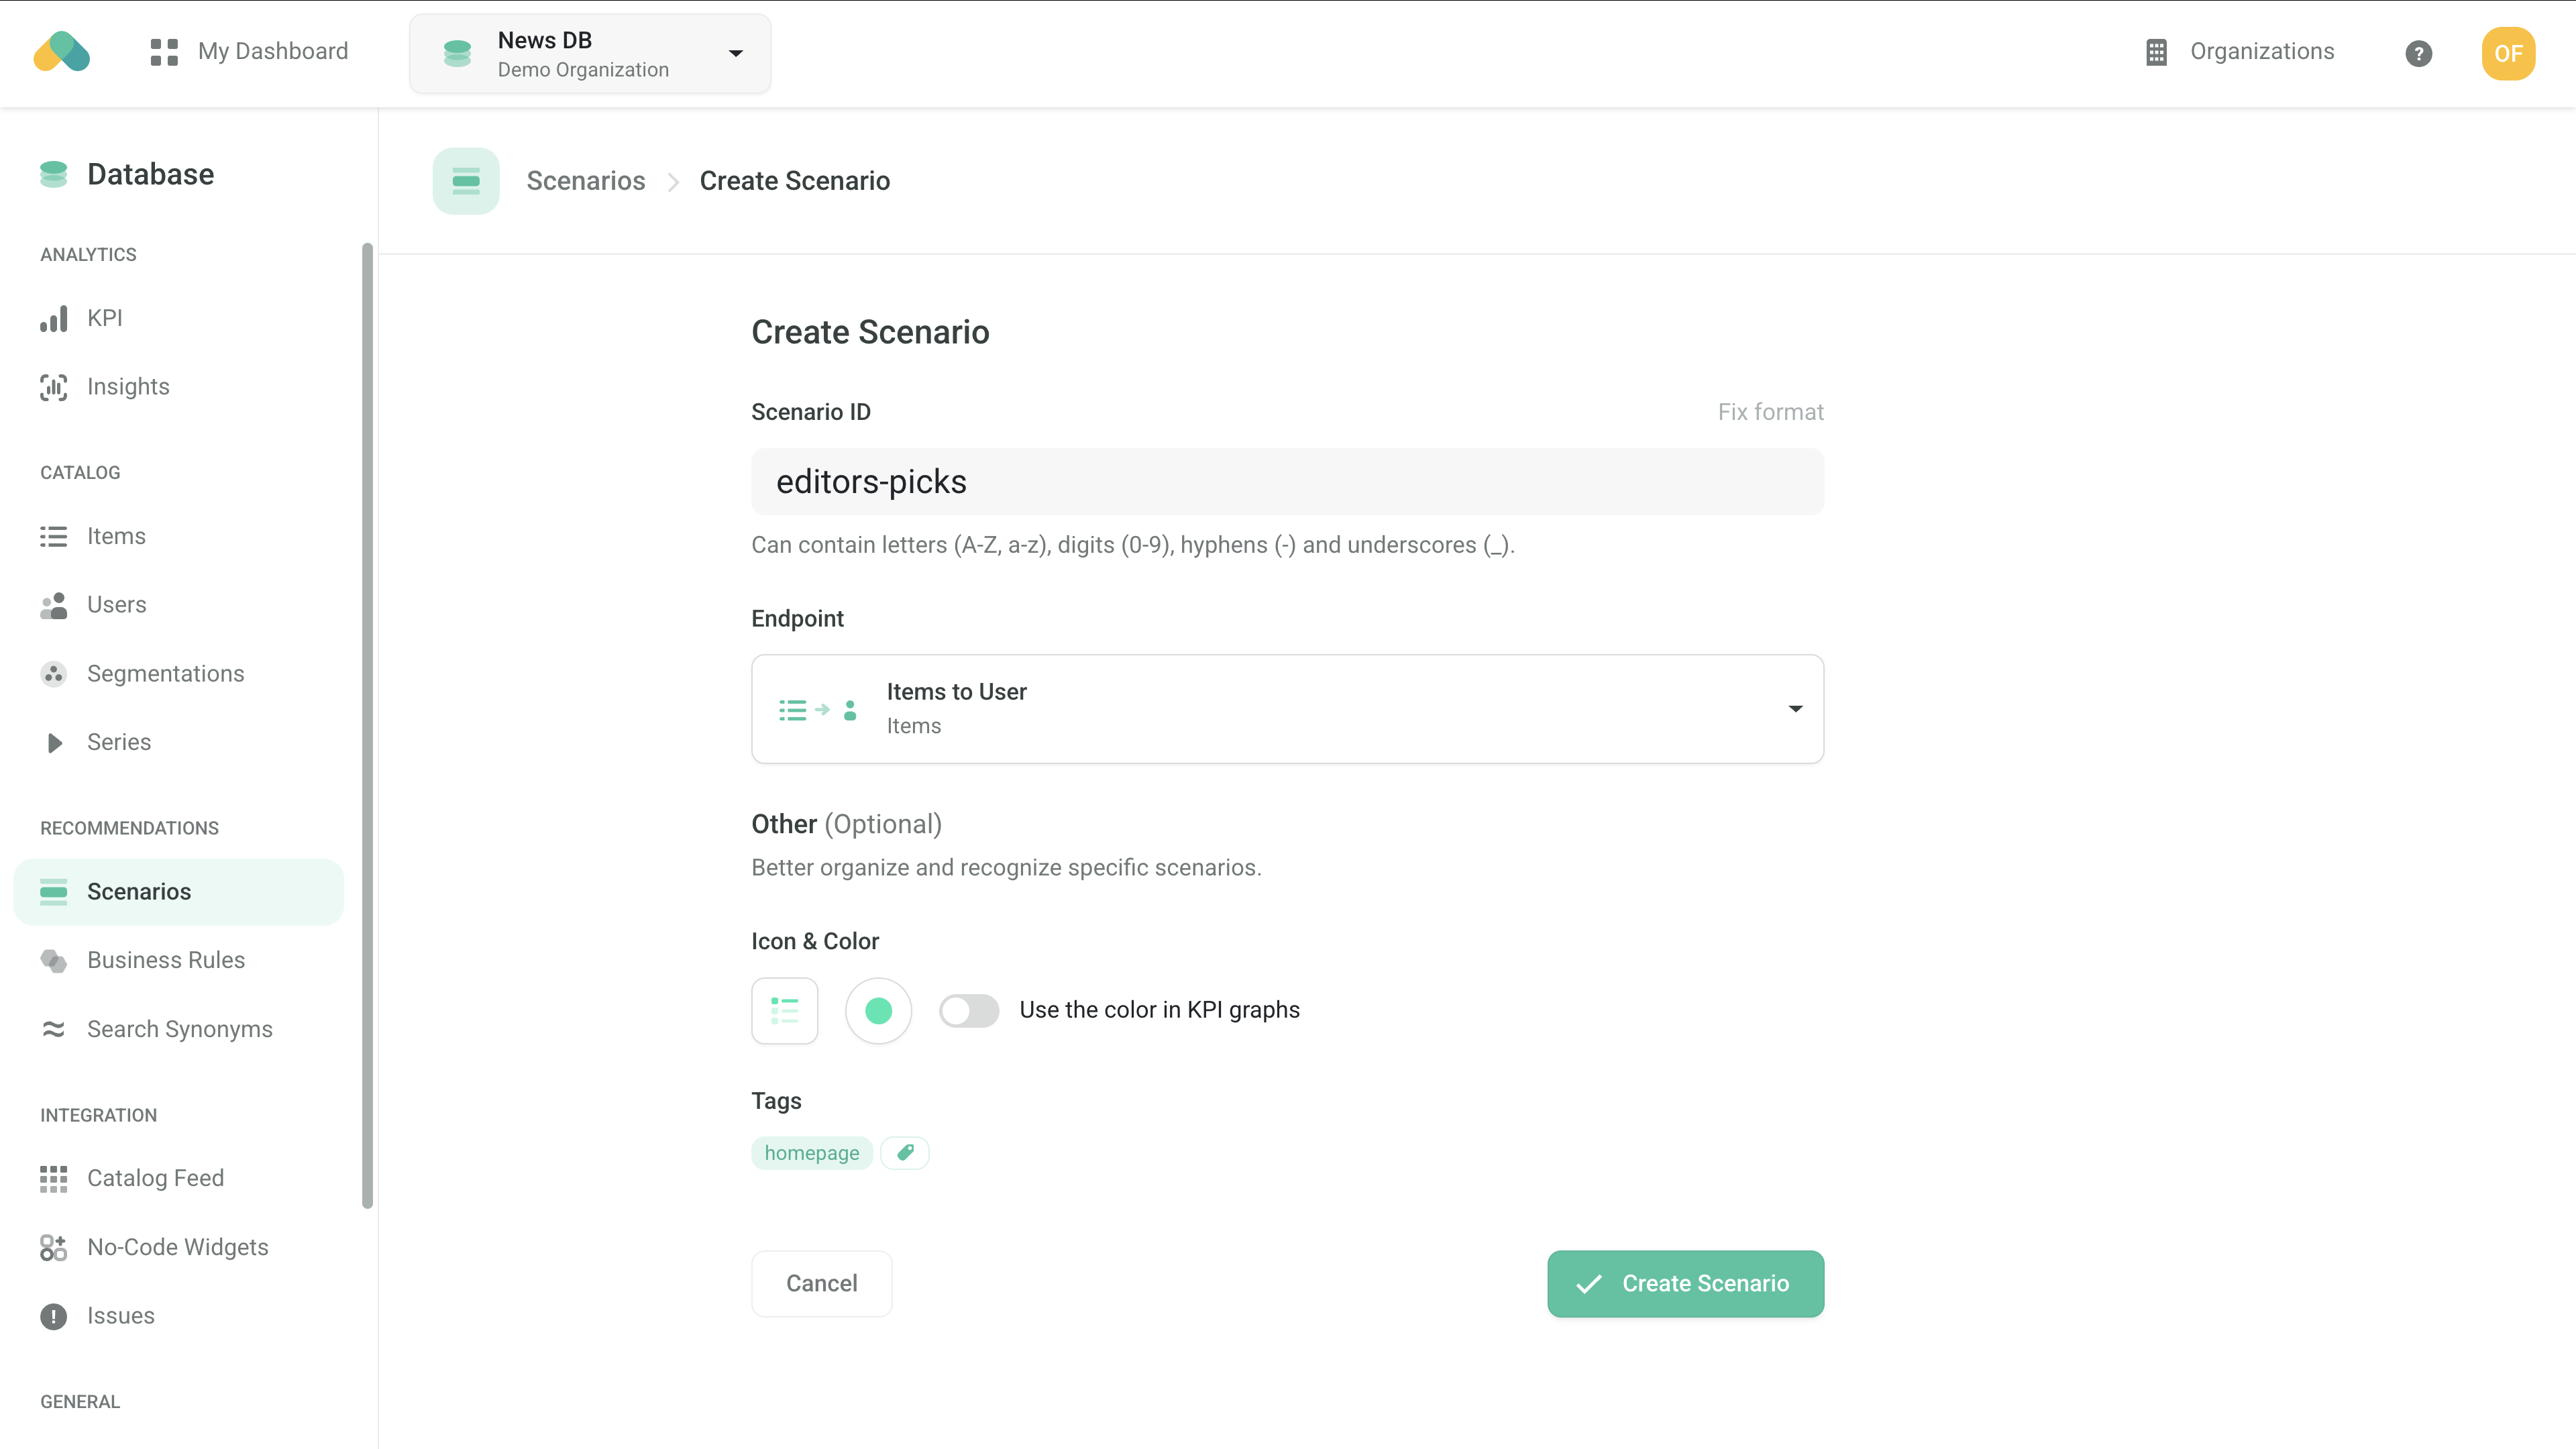Open My Dashboard link
The width and height of the screenshot is (2576, 1449).
273,52
